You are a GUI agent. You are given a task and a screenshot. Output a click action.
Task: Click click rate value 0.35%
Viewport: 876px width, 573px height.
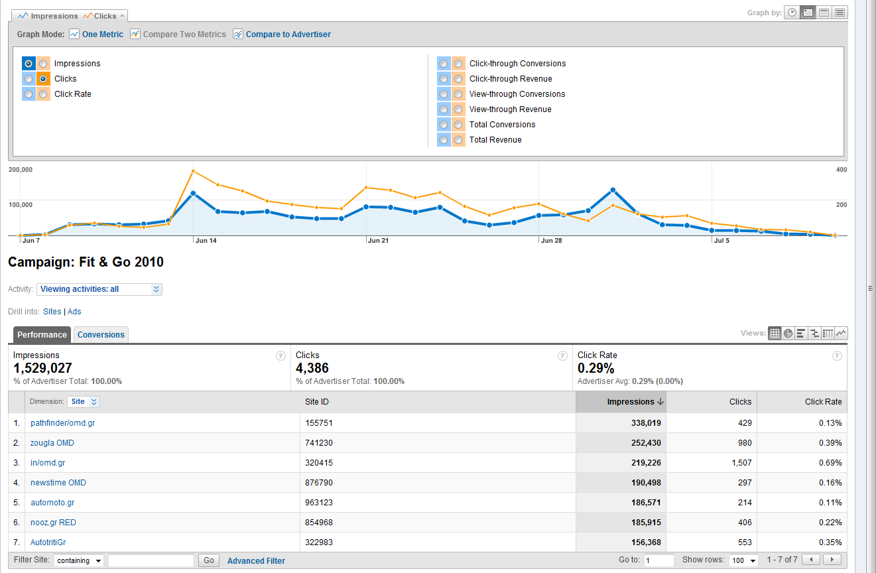coord(830,542)
